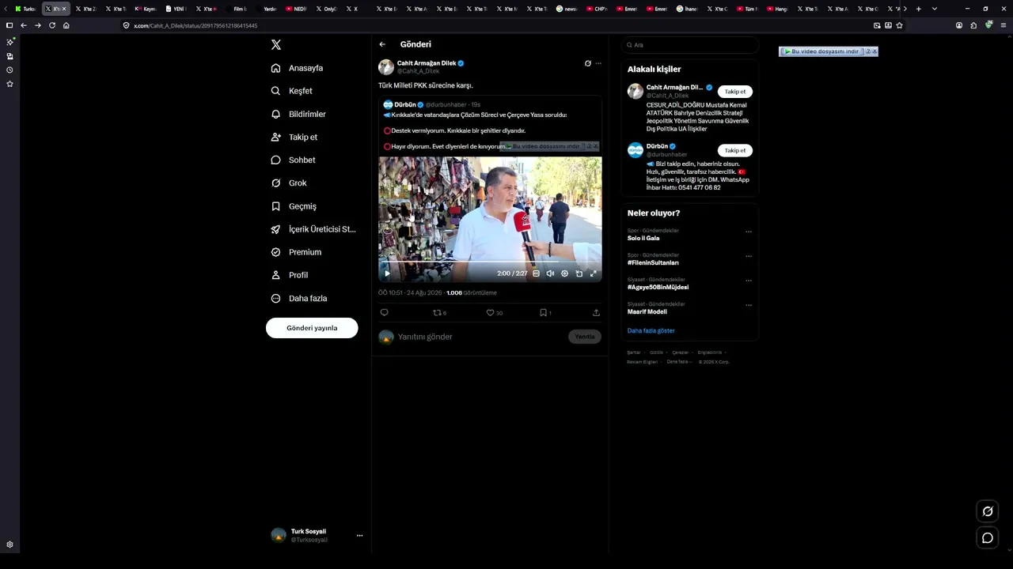The image size is (1013, 569).
Task: Open Grok from the sidebar
Action: click(x=289, y=183)
